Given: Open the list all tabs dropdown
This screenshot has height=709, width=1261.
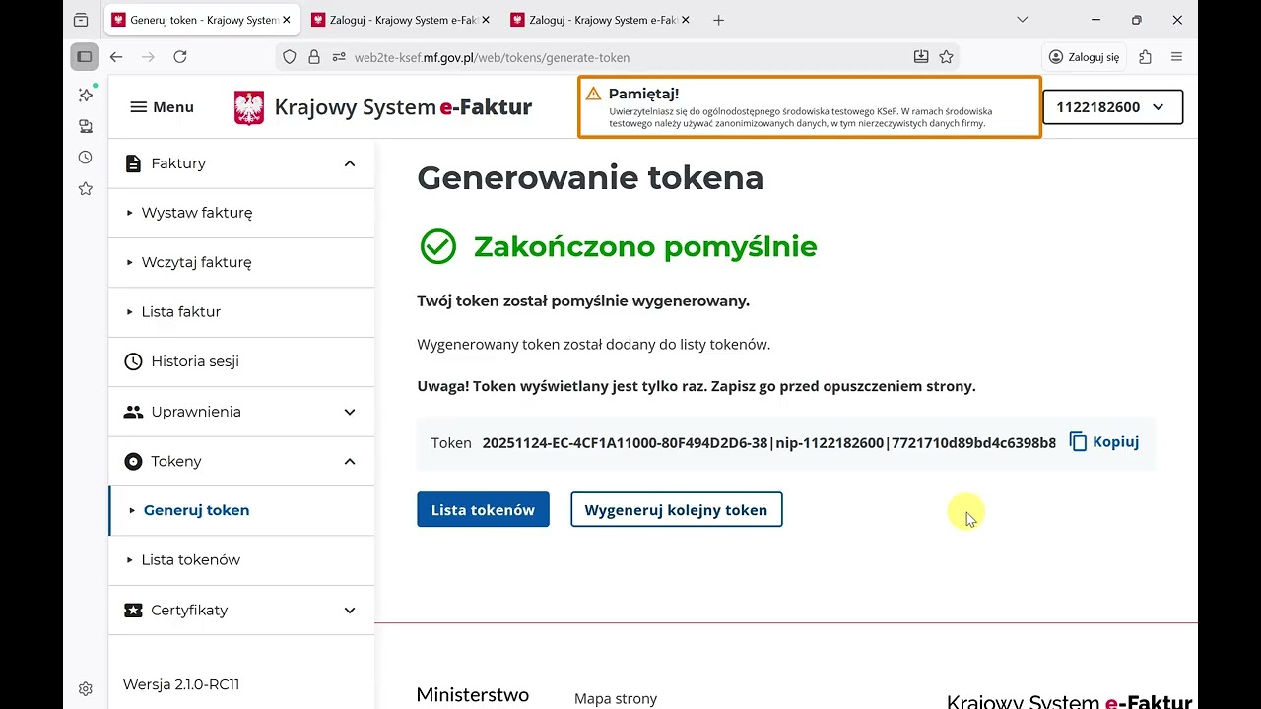Looking at the screenshot, I should [1022, 20].
